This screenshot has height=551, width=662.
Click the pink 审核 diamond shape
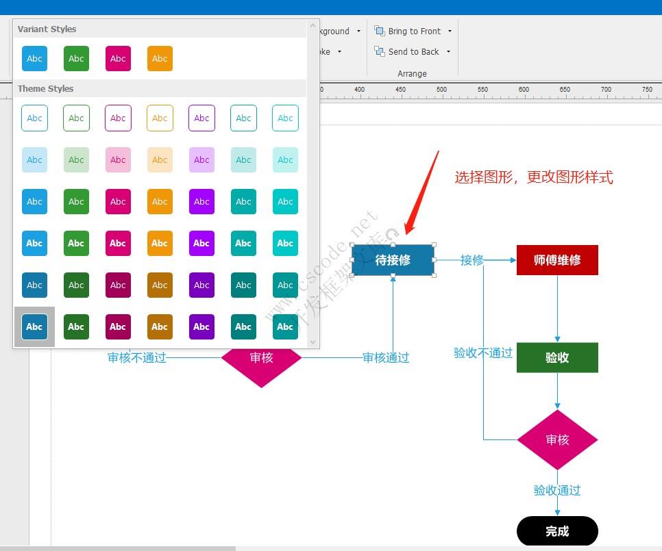[557, 440]
